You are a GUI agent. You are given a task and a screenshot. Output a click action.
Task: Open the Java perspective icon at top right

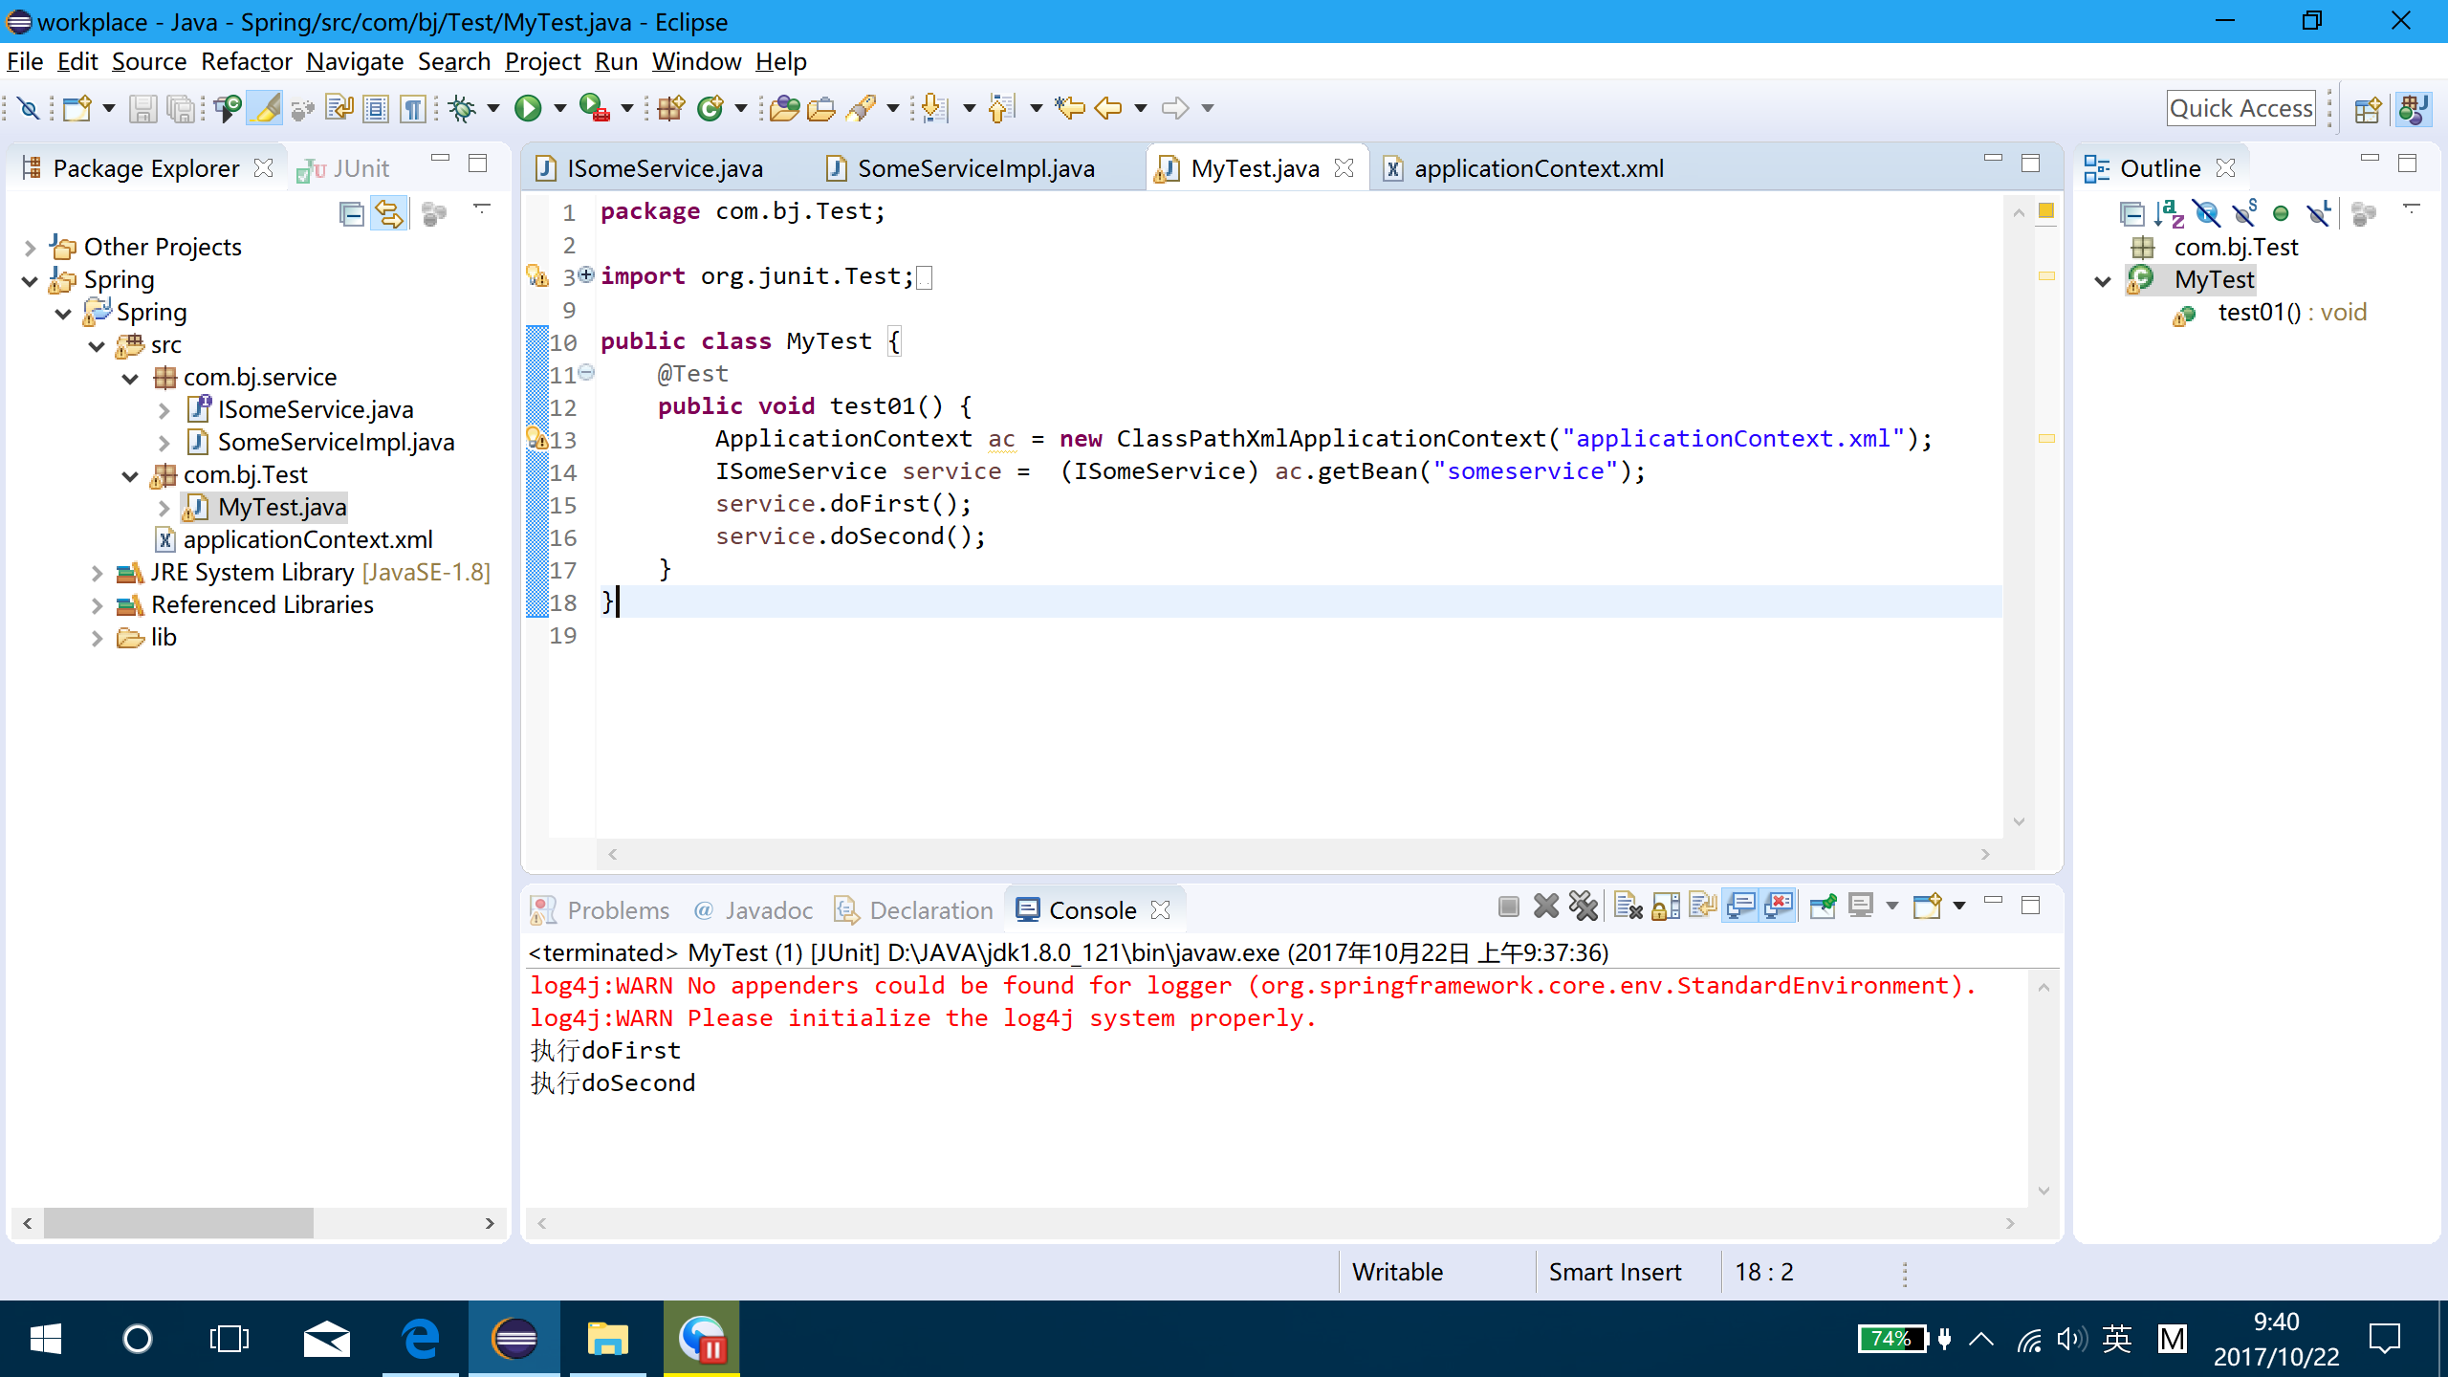pyautogui.click(x=2415, y=109)
